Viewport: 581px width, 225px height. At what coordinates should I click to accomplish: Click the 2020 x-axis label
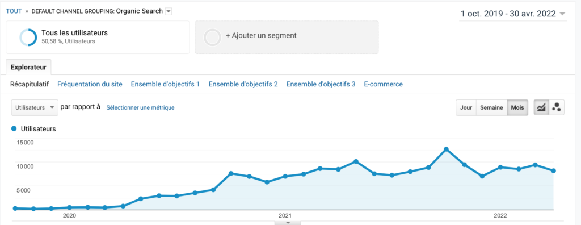pyautogui.click(x=69, y=215)
